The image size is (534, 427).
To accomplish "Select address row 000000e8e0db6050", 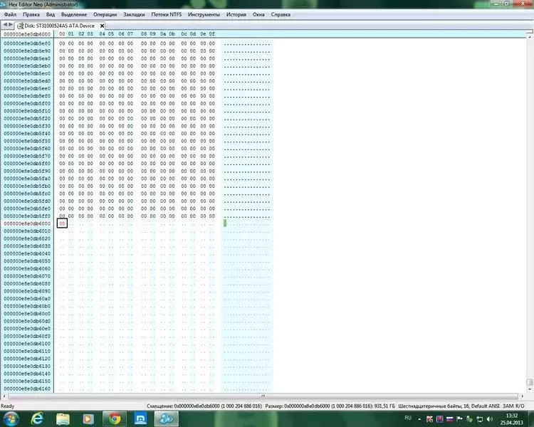I will click(27, 261).
